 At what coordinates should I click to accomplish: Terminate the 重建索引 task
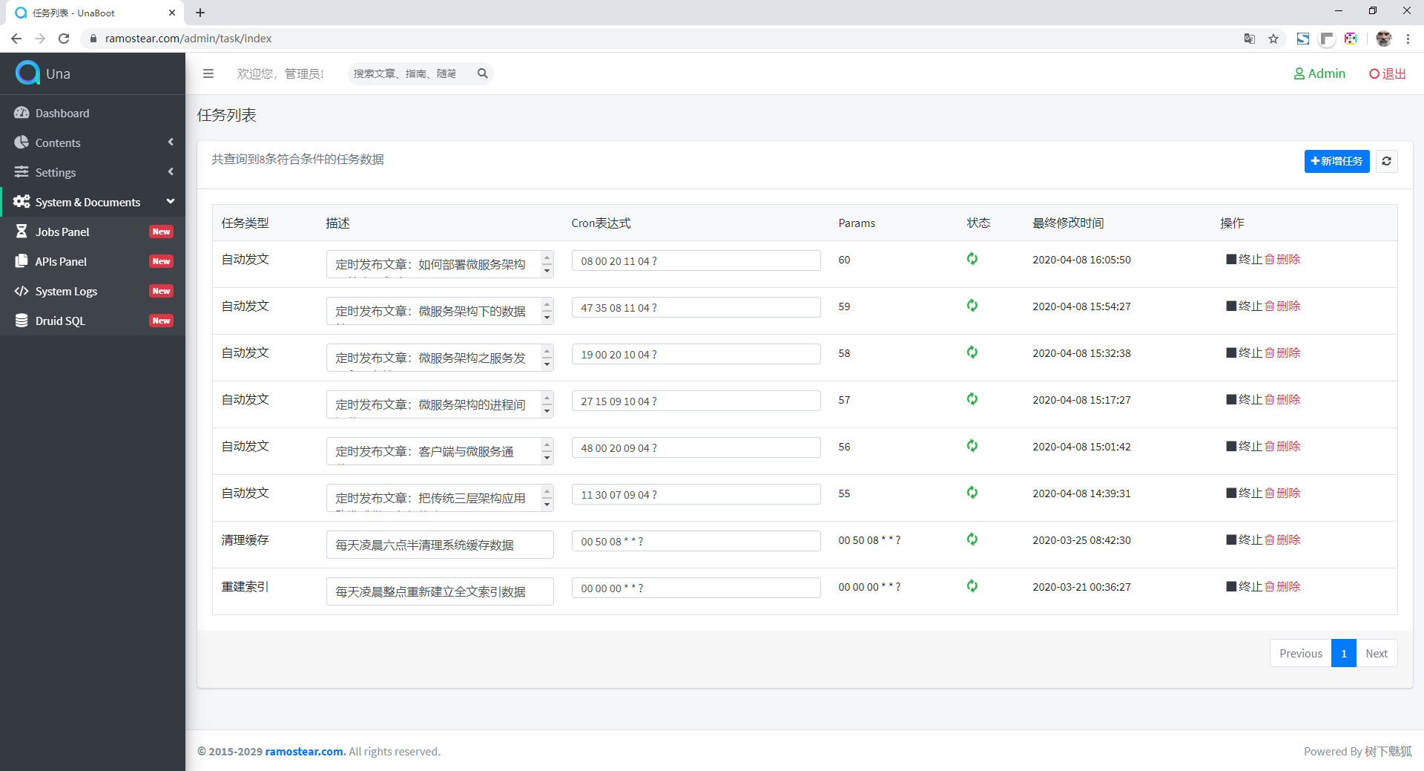click(x=1244, y=586)
